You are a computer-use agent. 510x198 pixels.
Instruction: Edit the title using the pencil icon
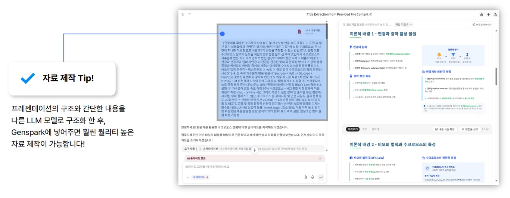[371, 15]
